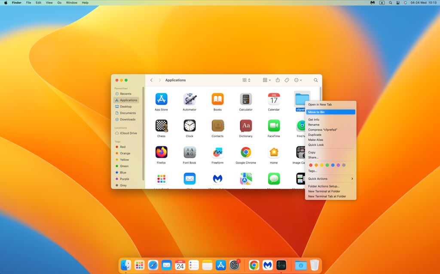The width and height of the screenshot is (440, 274).
Task: Select the Freeform app icon
Action: point(217,152)
